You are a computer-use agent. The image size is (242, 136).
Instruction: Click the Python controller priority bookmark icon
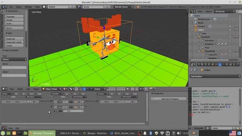click(x=76, y=107)
